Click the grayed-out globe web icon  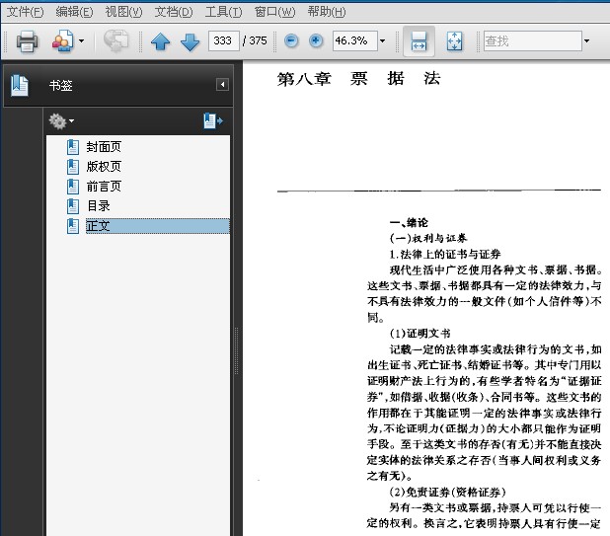pos(115,40)
